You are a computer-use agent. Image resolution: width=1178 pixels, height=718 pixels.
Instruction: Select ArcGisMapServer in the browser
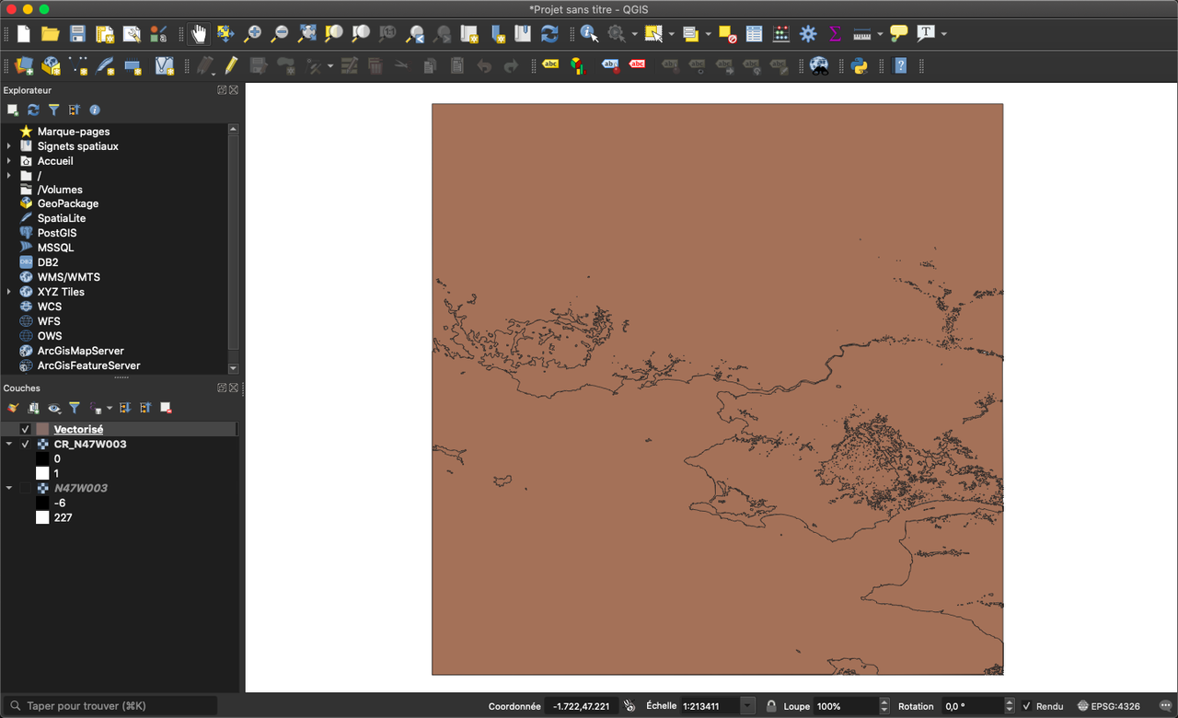[x=81, y=351]
